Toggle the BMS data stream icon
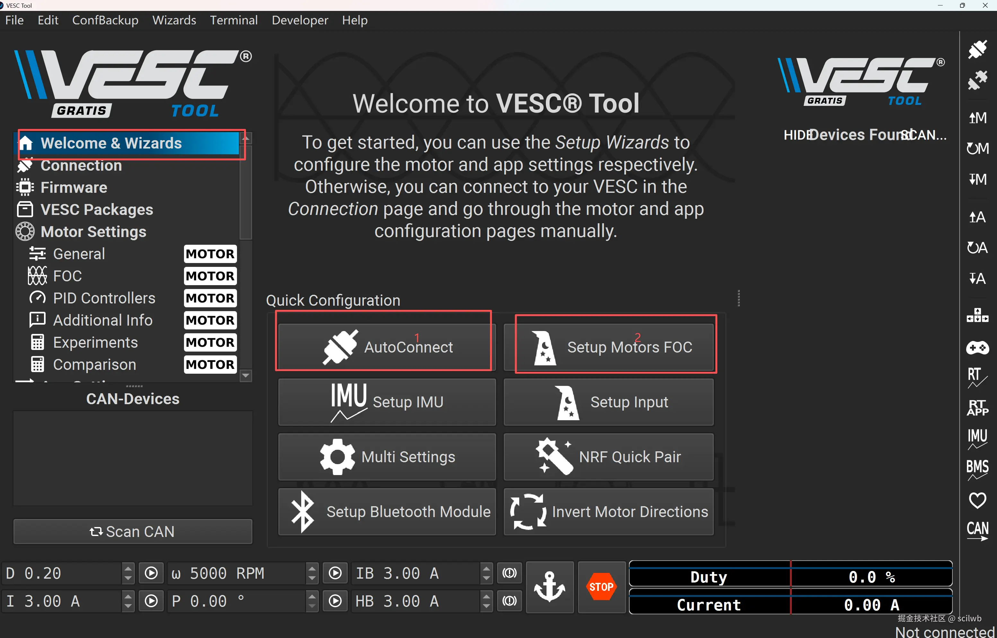Image resolution: width=997 pixels, height=638 pixels. tap(977, 469)
